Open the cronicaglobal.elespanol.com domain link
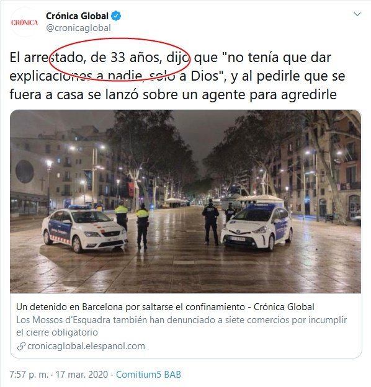The height and width of the screenshot is (387, 371). click(x=86, y=346)
